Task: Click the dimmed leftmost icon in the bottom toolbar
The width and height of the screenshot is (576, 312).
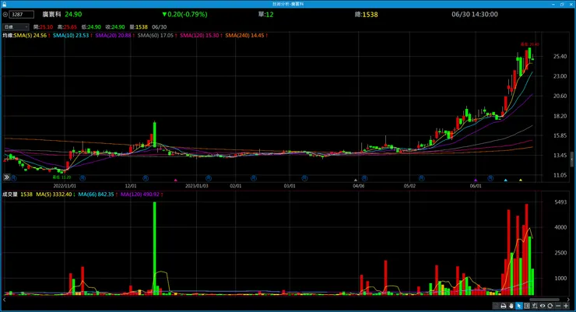Action: coord(496,306)
